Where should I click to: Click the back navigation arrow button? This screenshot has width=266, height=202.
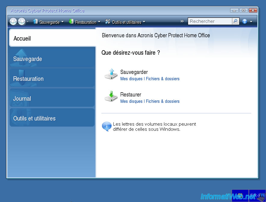point(13,22)
